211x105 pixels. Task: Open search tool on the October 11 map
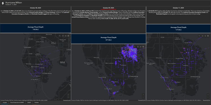(199, 36)
